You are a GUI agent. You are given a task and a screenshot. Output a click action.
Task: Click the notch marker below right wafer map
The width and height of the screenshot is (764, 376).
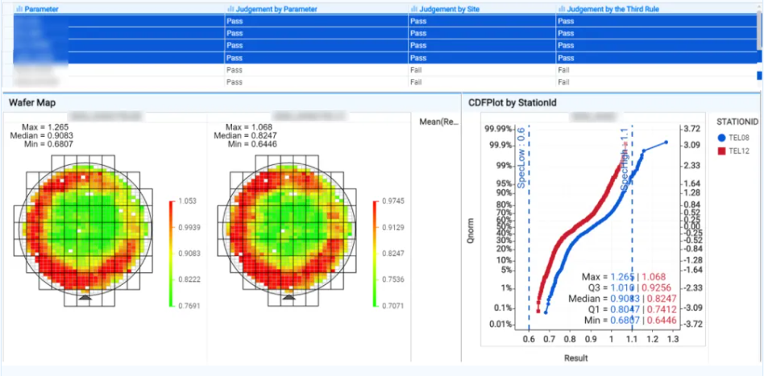click(x=289, y=297)
